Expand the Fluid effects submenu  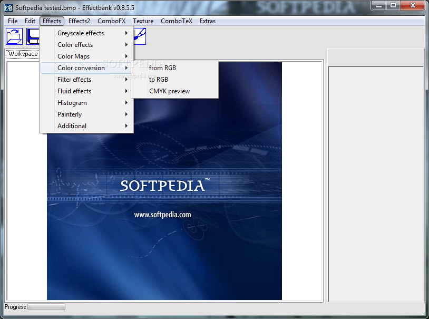(x=87, y=91)
